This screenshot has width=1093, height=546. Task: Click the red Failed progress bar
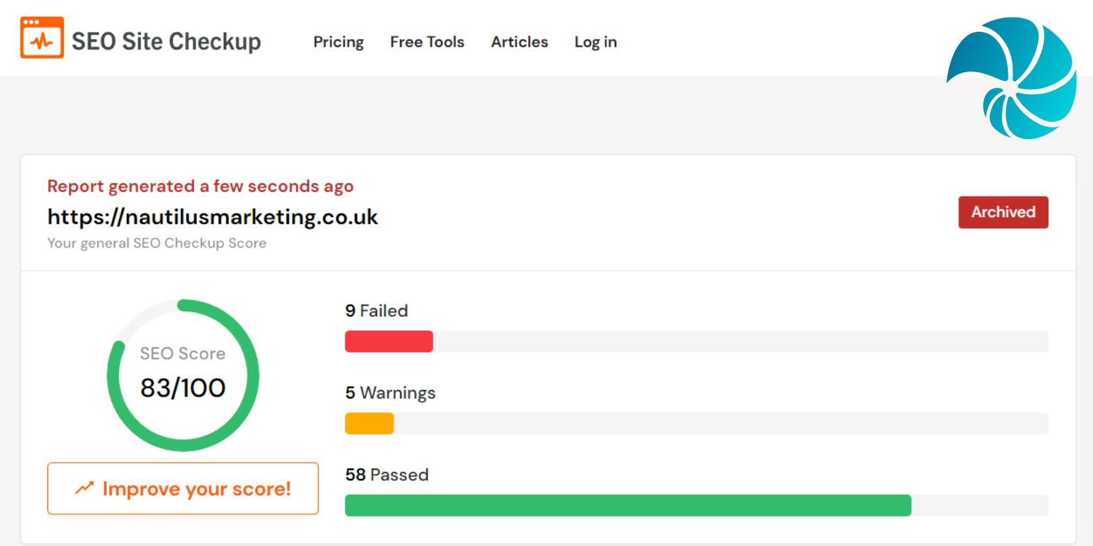pos(388,341)
